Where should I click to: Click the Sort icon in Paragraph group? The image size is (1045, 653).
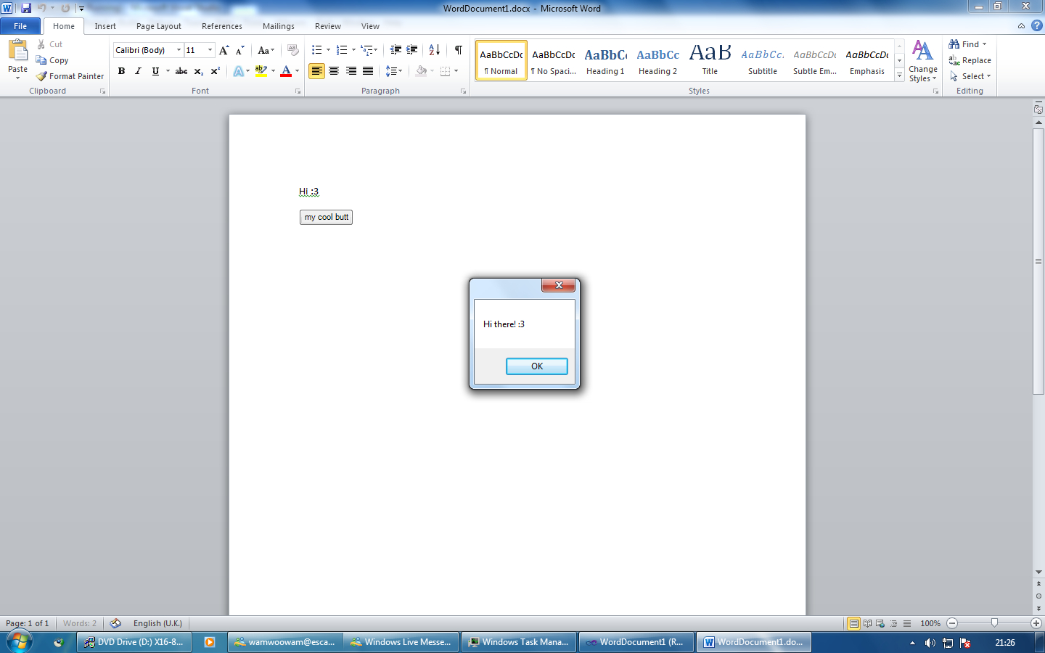click(434, 50)
